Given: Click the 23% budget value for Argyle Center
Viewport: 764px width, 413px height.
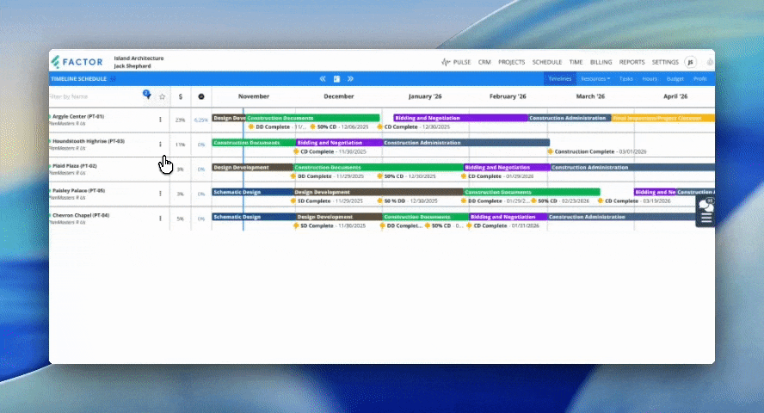Looking at the screenshot, I should coord(181,120).
